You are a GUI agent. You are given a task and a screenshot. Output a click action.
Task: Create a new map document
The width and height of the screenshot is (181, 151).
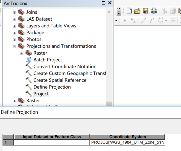point(129,11)
